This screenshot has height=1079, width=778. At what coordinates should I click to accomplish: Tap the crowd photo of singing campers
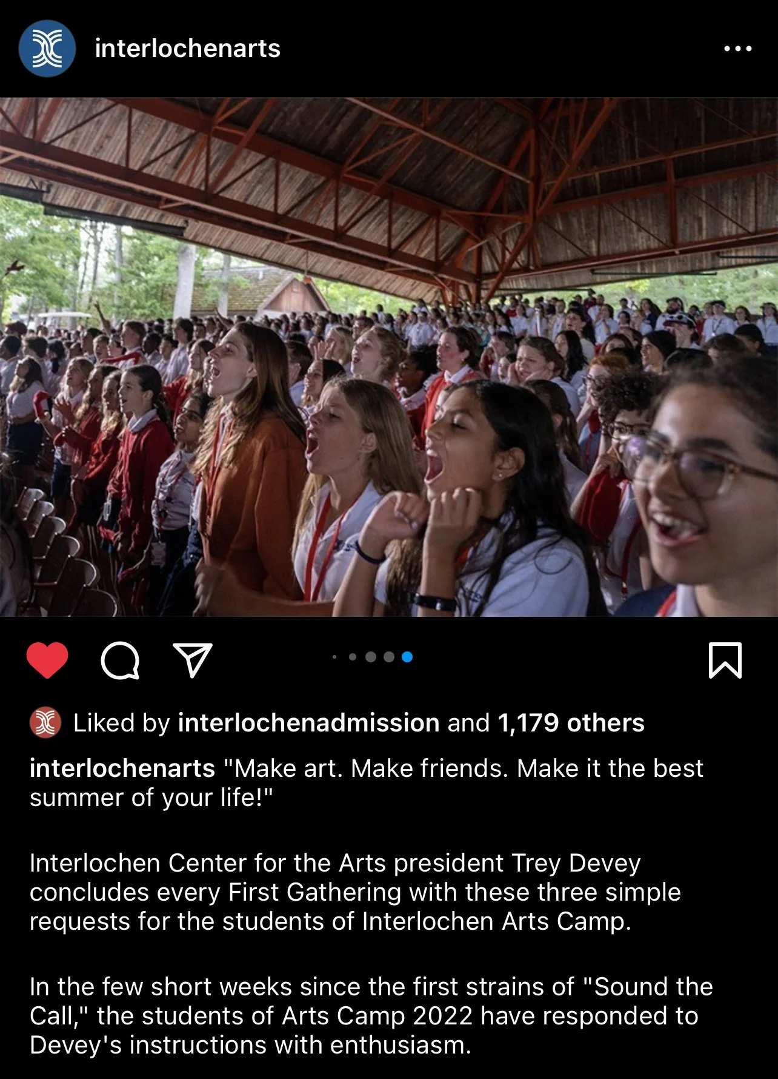click(x=389, y=357)
